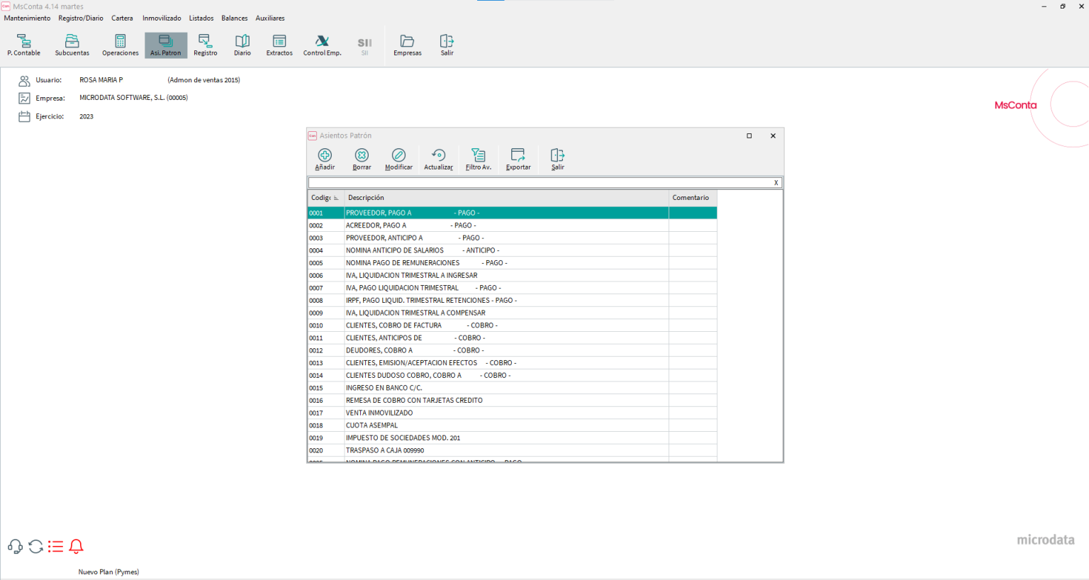Image resolution: width=1089 pixels, height=580 pixels.
Task: Click the sync arrows icon at bottom
Action: 35,546
